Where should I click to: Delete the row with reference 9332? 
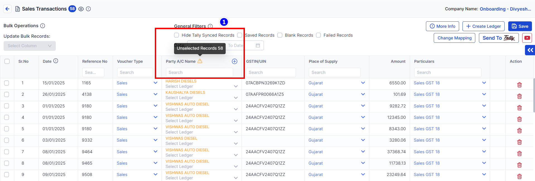[x=519, y=142]
